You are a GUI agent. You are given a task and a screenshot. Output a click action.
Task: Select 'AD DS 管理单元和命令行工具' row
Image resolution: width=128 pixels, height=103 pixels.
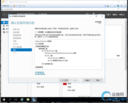(x=58, y=61)
